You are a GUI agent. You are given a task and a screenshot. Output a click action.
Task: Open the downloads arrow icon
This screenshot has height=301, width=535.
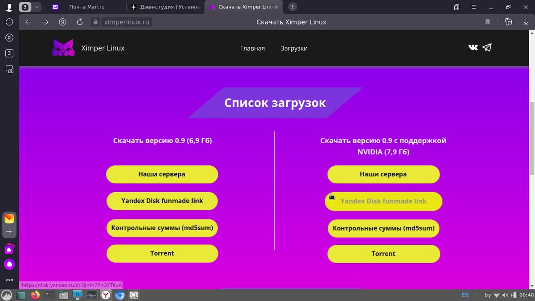(526, 22)
